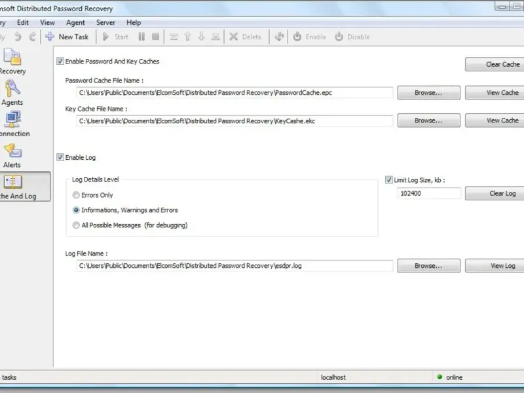Open the View menu
Viewport: 524px width, 393px height.
pos(47,22)
